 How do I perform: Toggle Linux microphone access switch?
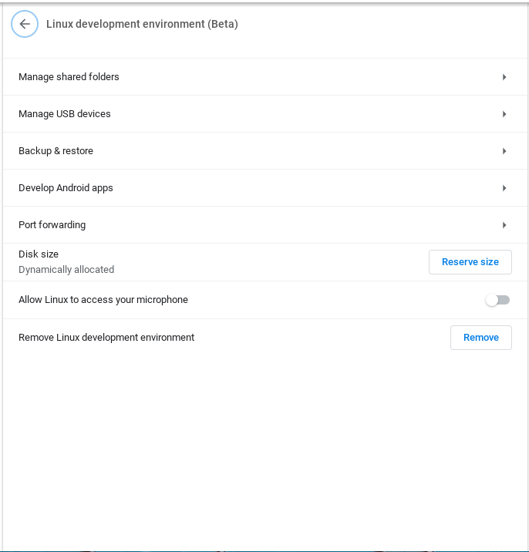click(x=497, y=300)
